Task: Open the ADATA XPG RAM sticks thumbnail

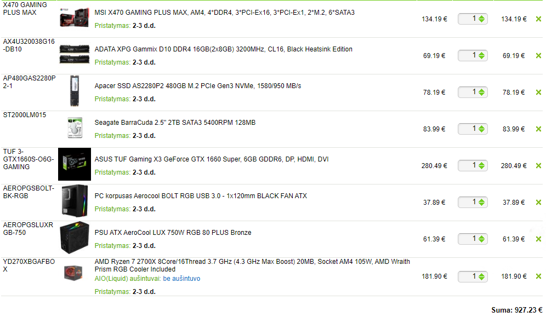Action: 75,54
